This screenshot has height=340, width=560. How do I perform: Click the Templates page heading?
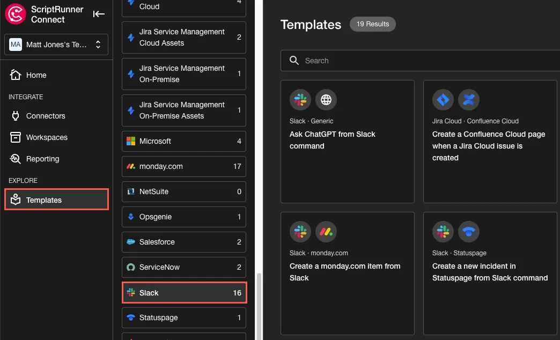pyautogui.click(x=311, y=25)
